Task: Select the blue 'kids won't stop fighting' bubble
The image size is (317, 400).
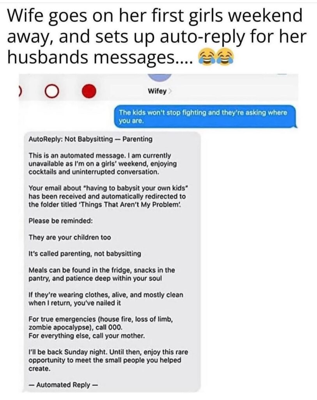Action: tap(205, 116)
